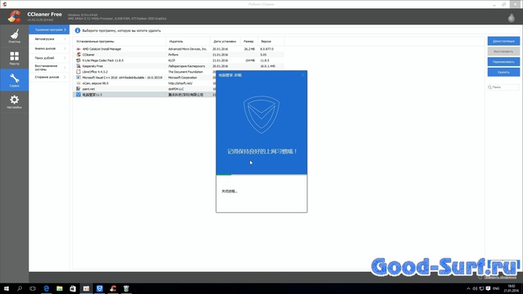Click the Удалить button
523x294 pixels.
503,72
